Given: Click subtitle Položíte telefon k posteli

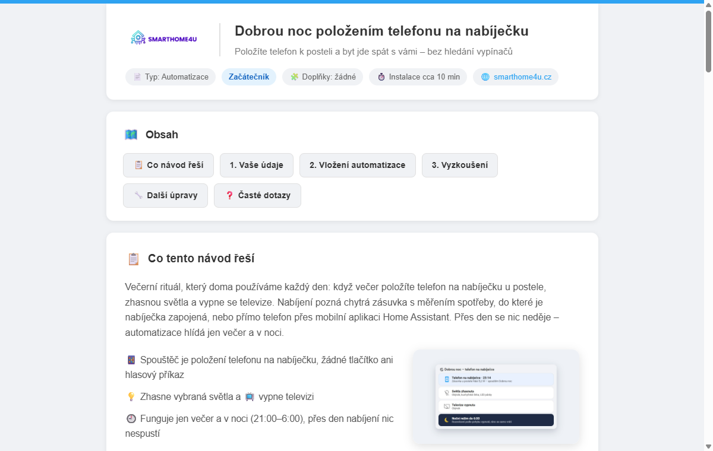Looking at the screenshot, I should pos(374,52).
